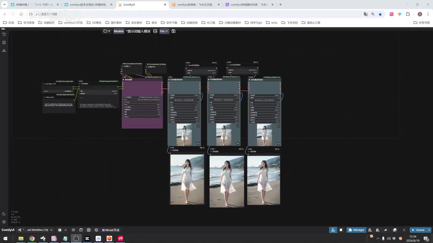Open the tab search dropdown in Chrome
Viewport: 433px width, 243px height.
pyautogui.click(x=4, y=5)
